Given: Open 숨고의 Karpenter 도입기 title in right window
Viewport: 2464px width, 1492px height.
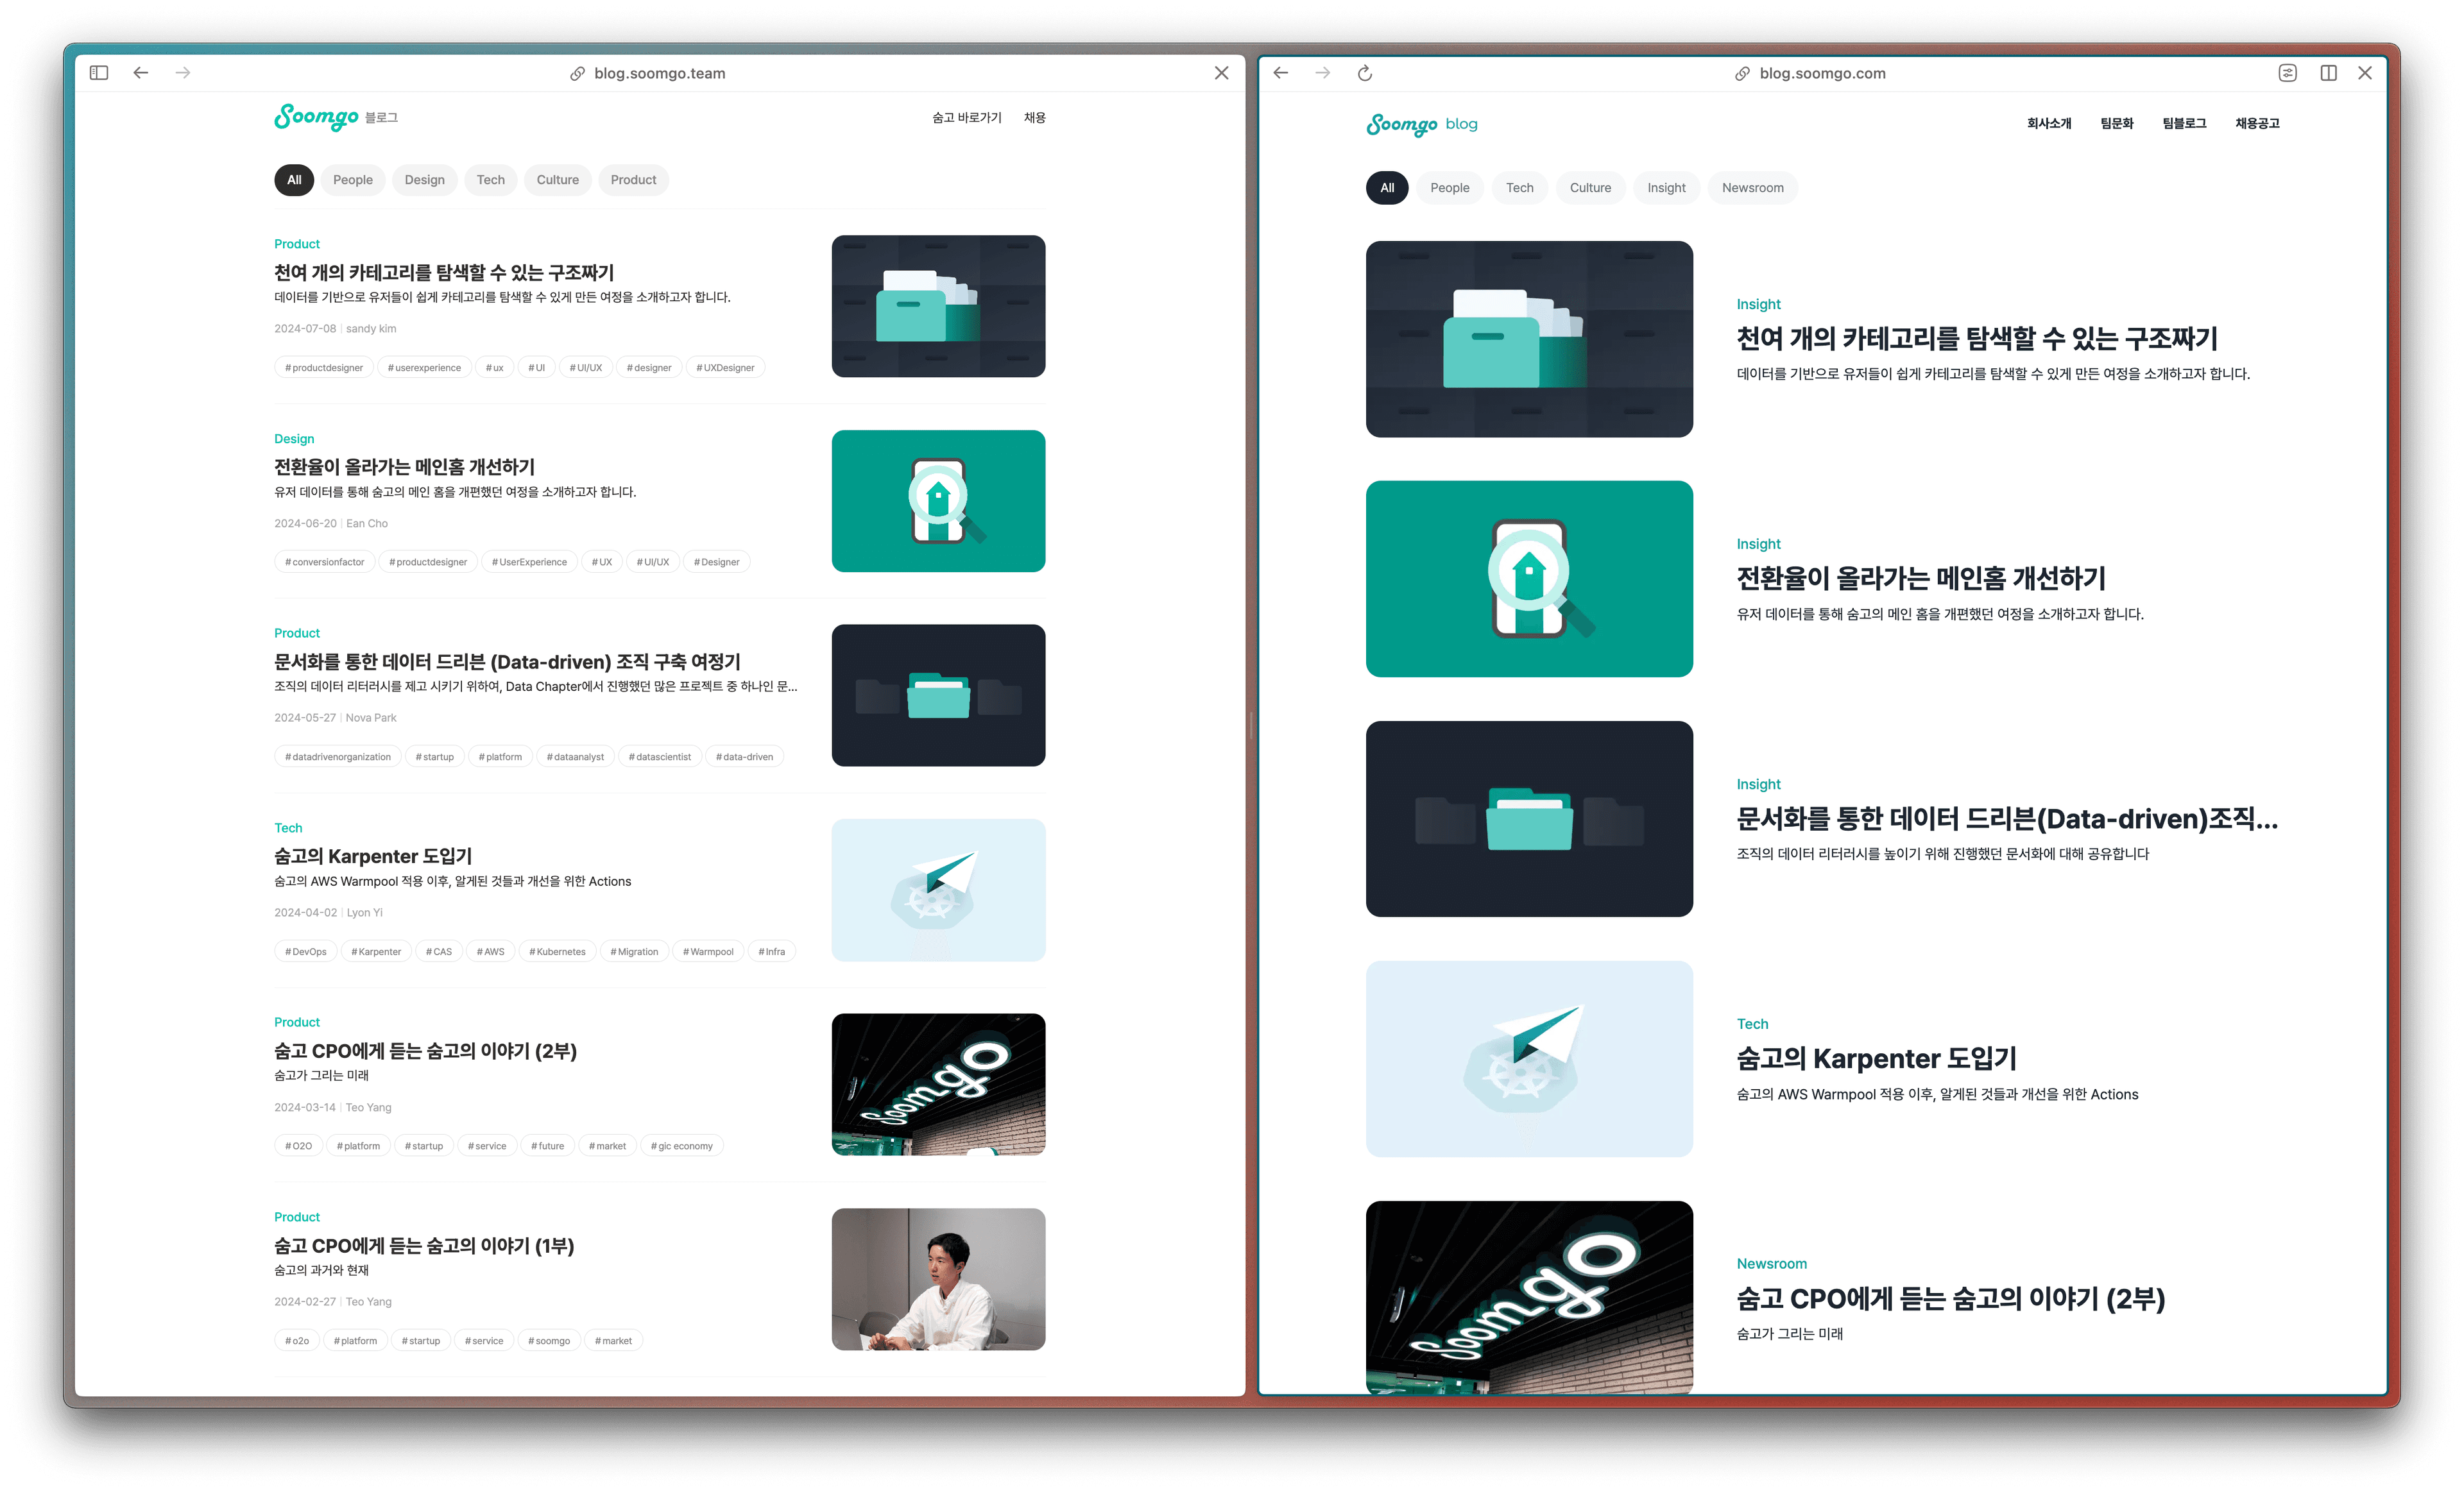Looking at the screenshot, I should [x=1876, y=1059].
